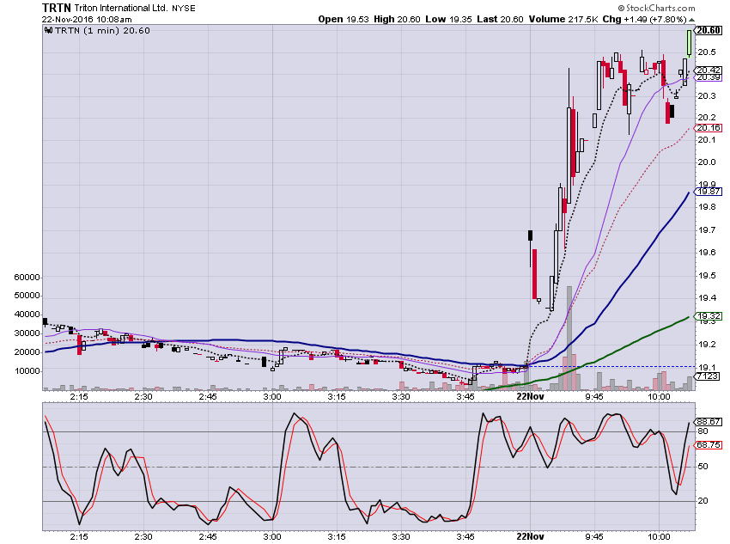
Task: Click the candlestick icon beside the TRTN legend
Action: (48, 31)
